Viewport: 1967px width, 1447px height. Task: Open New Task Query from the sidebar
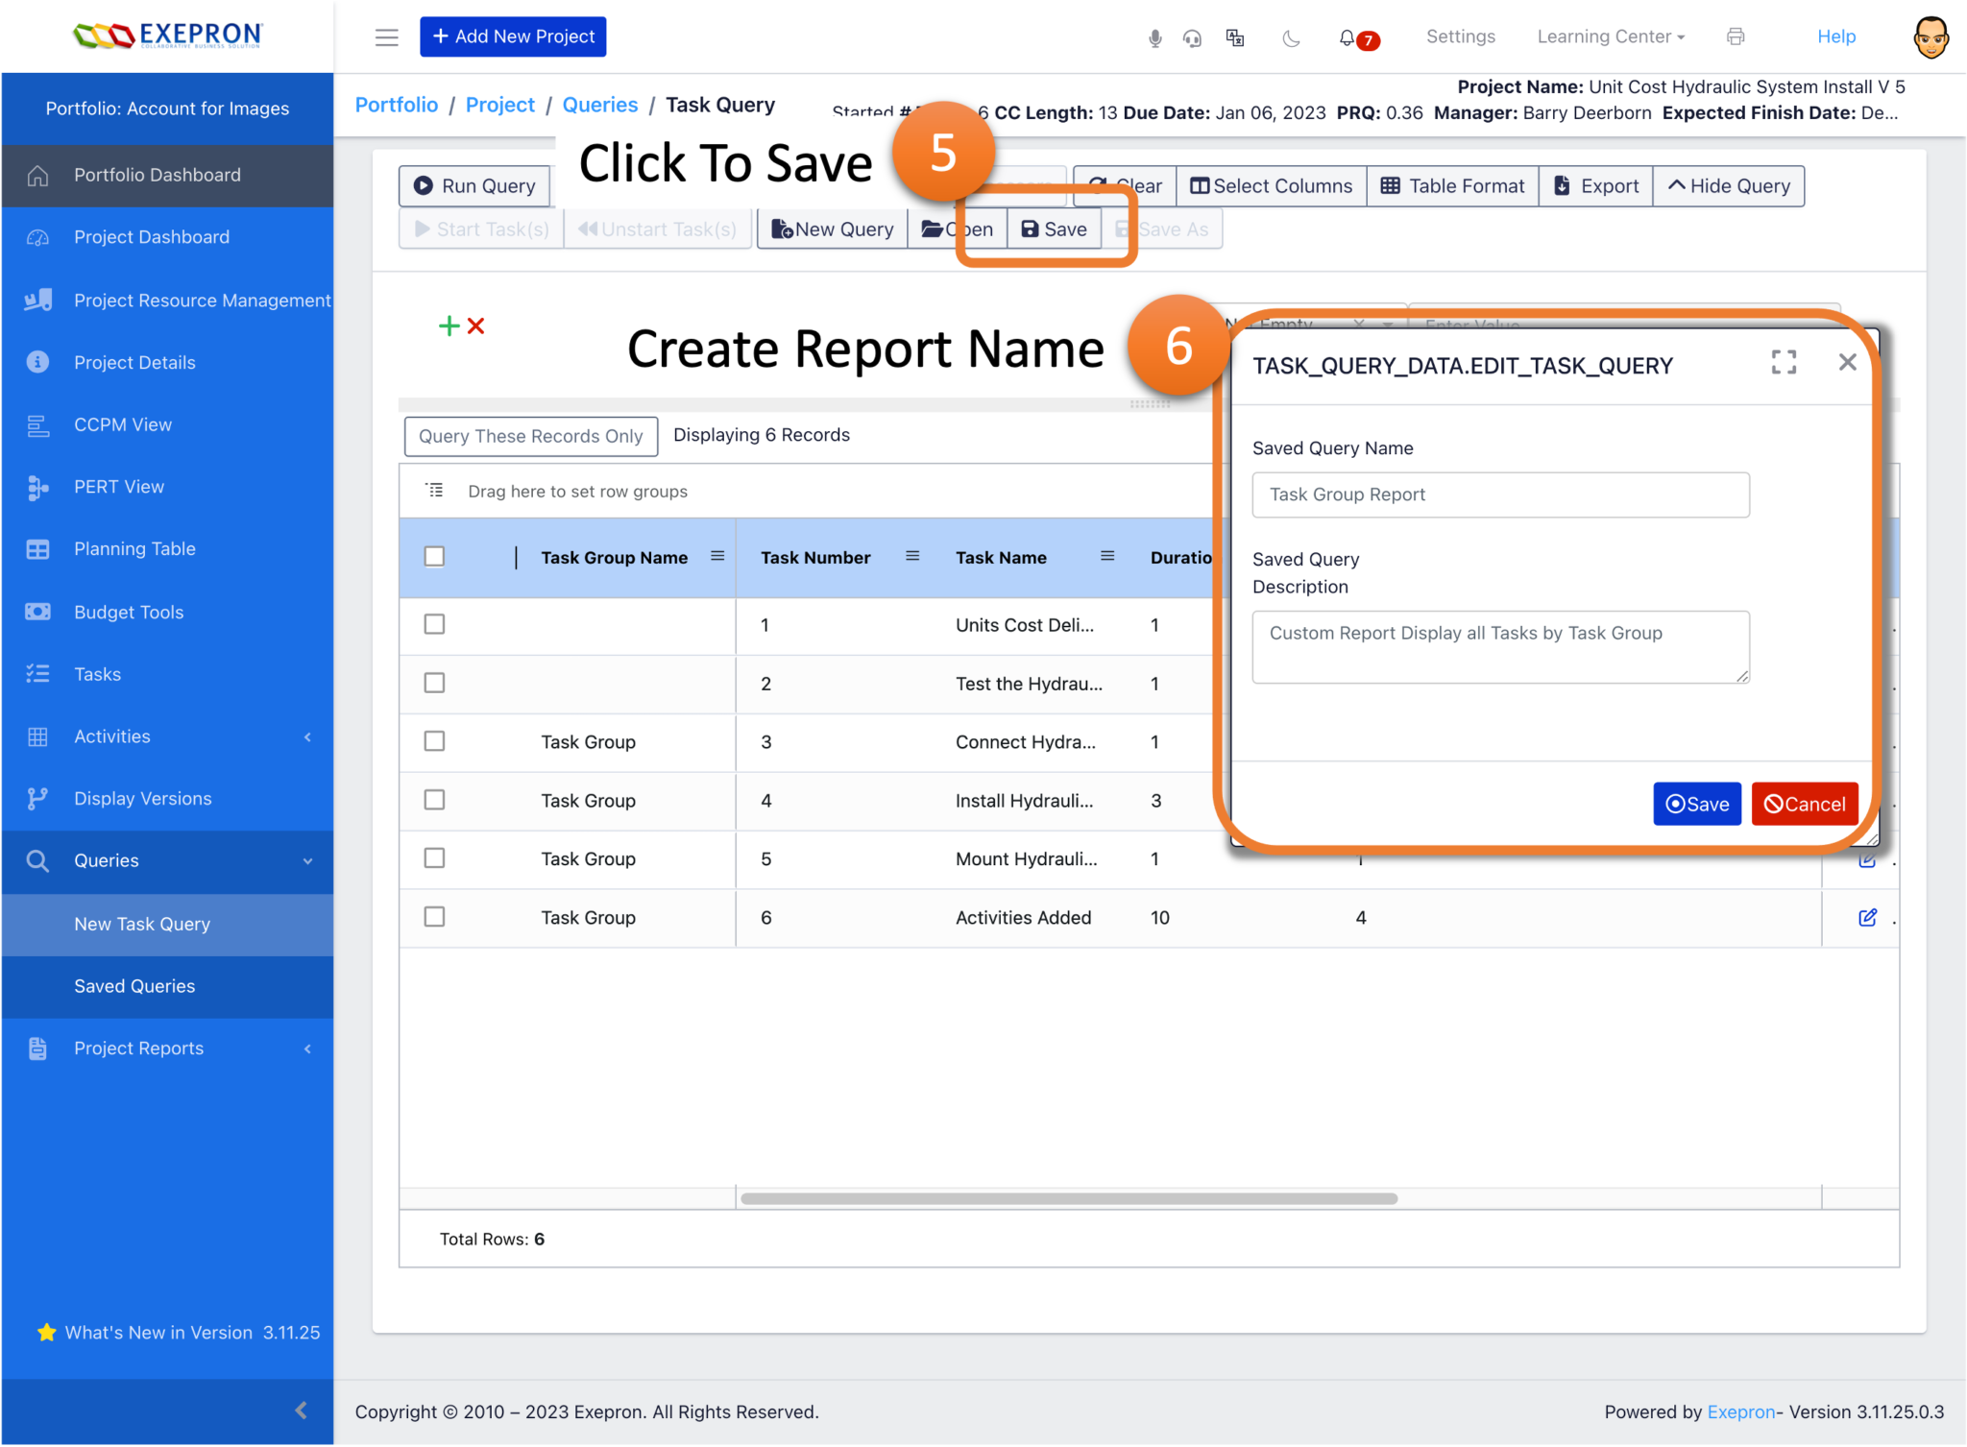tap(141, 924)
